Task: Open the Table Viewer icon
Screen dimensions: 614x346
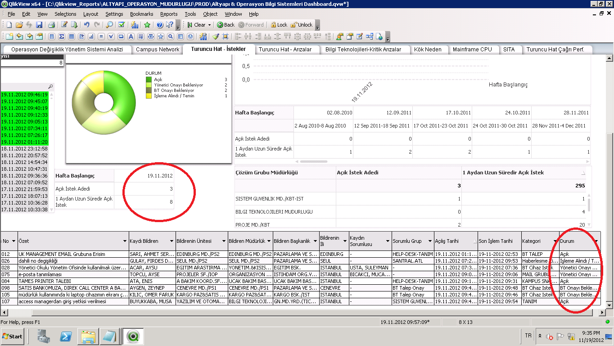Action: [369, 36]
